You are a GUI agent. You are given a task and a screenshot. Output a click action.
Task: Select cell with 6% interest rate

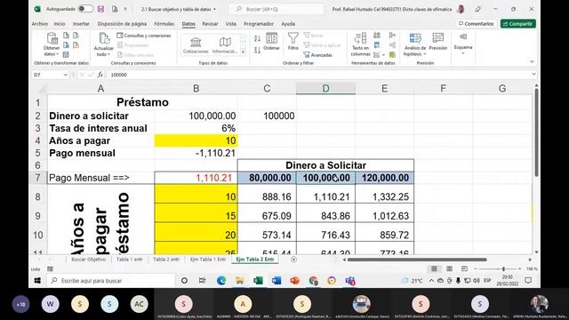click(x=196, y=128)
